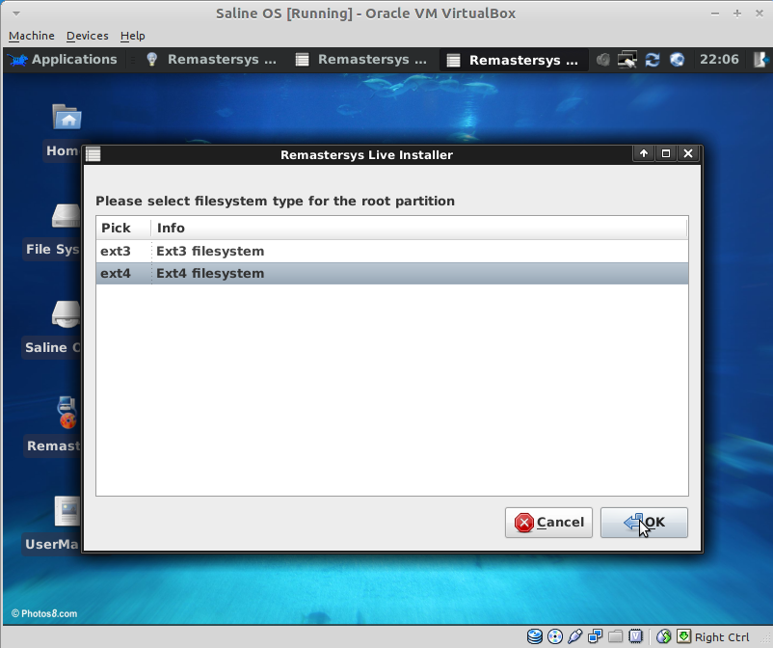This screenshot has width=773, height=648.
Task: Sort by the Pick column header
Action: click(123, 228)
